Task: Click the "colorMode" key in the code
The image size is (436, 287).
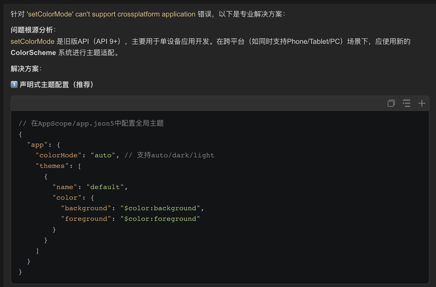Action: coord(58,155)
